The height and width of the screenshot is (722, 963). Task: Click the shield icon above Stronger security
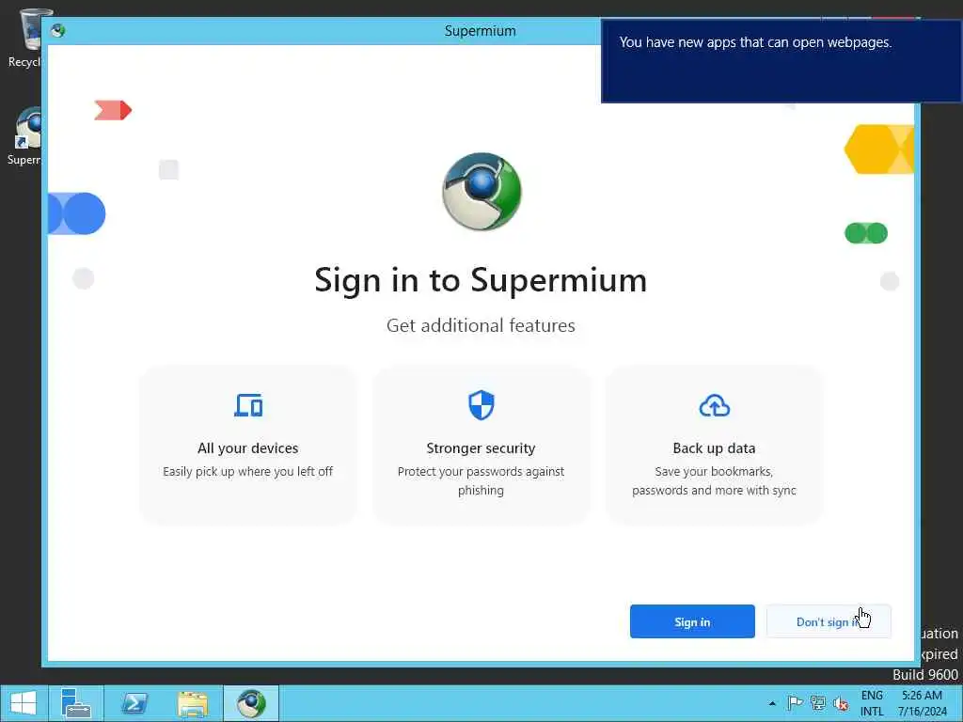(x=481, y=405)
